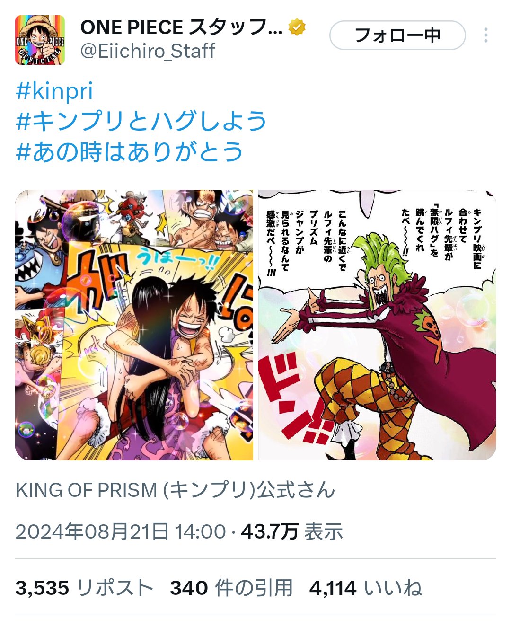Click the 2024年08月21日 14:00 timestamp
The height and width of the screenshot is (628, 511).
pos(121,531)
